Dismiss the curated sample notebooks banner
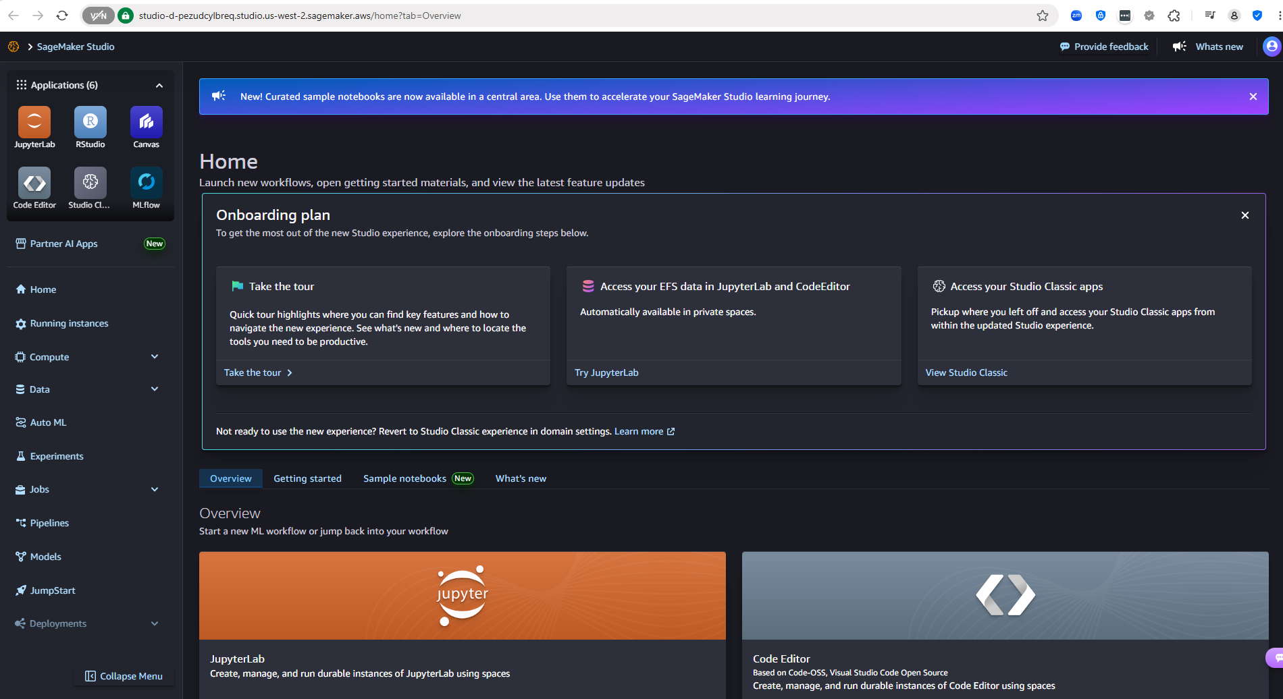 pyautogui.click(x=1253, y=96)
